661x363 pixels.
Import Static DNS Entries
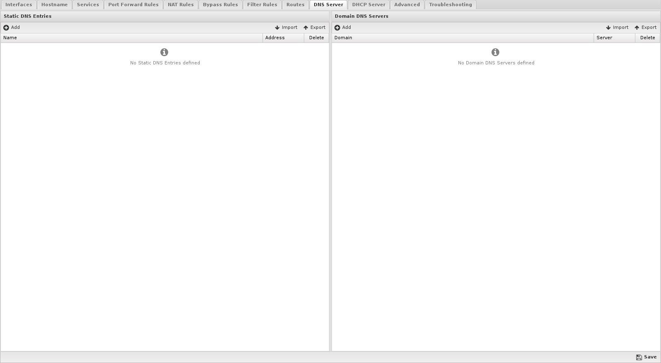point(286,28)
